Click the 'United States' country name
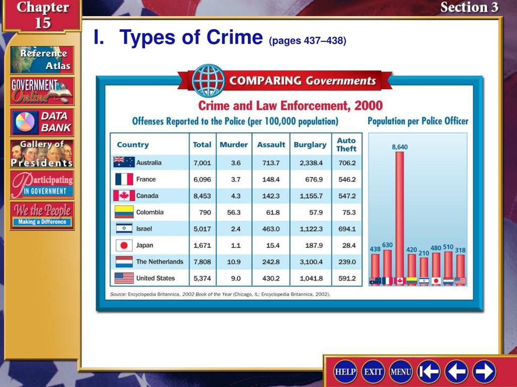Image resolution: width=517 pixels, height=387 pixels. pos(156,278)
